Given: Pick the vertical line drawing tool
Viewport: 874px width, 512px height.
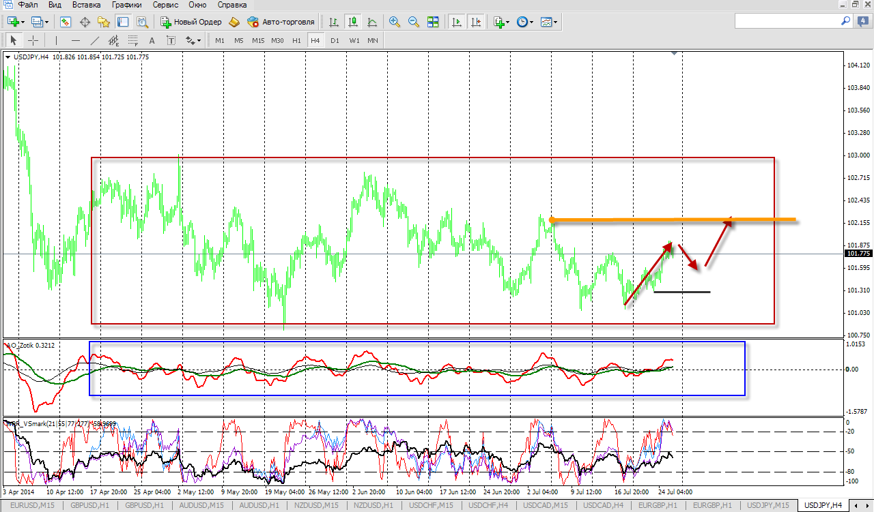Looking at the screenshot, I should tap(56, 40).
